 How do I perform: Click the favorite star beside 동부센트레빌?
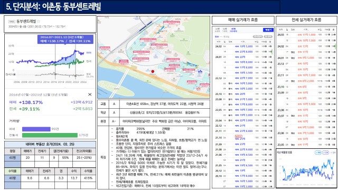click(x=39, y=21)
